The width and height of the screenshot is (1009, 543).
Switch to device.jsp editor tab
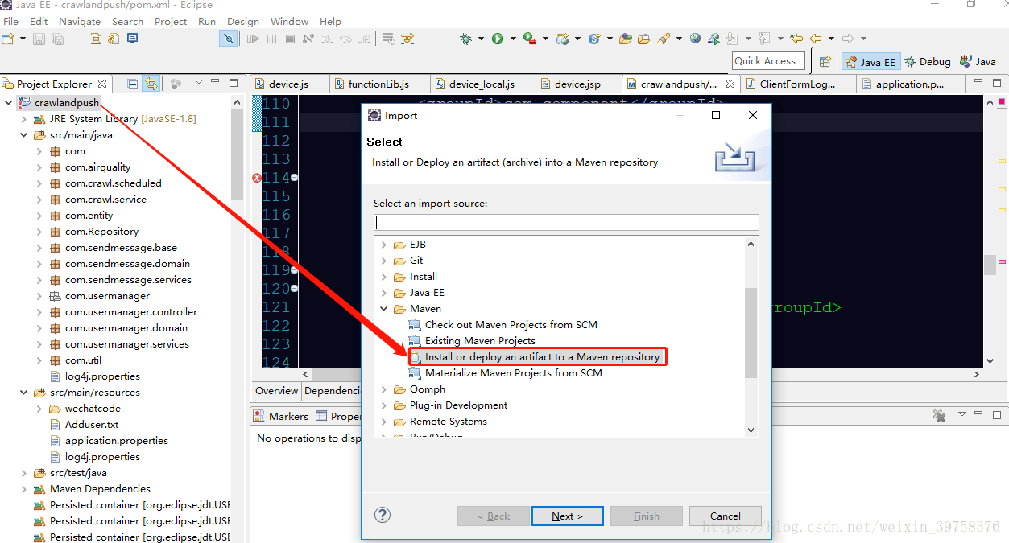(x=577, y=84)
